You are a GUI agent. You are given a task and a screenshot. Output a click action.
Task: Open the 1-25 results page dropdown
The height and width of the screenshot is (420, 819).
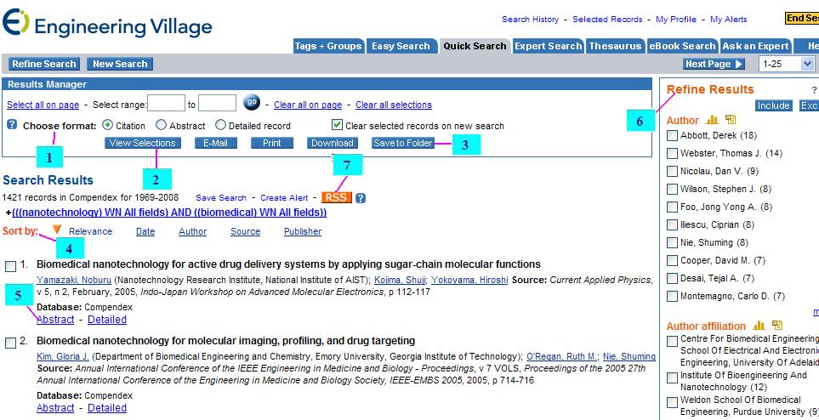click(786, 64)
